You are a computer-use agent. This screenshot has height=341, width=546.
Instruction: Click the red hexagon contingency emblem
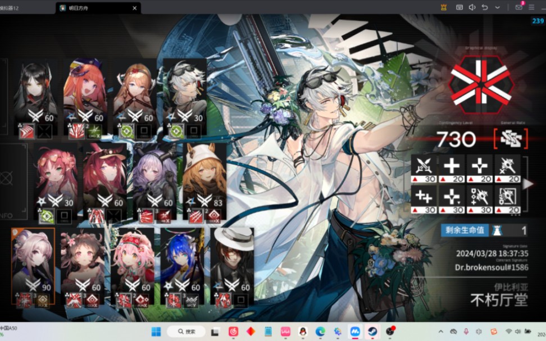pos(481,85)
